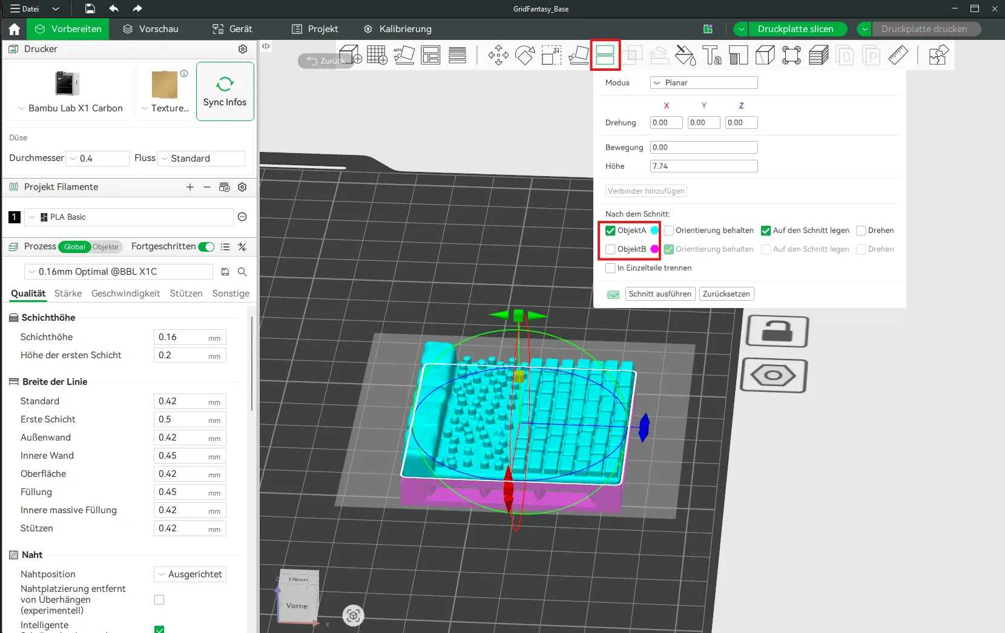Open the color painting bucket tool
1005x633 pixels.
[685, 55]
